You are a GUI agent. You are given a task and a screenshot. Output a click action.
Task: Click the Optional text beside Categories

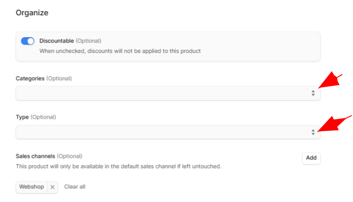click(59, 78)
